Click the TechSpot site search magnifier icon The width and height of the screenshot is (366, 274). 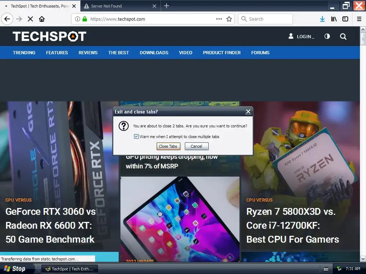[x=343, y=36]
